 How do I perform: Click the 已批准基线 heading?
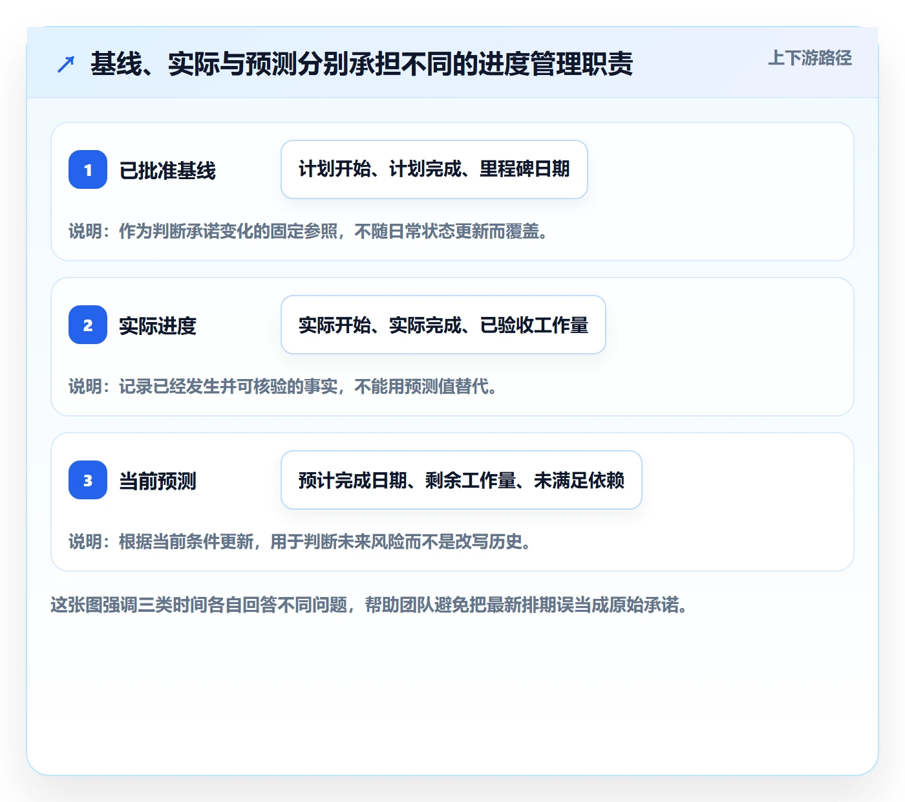click(x=167, y=171)
